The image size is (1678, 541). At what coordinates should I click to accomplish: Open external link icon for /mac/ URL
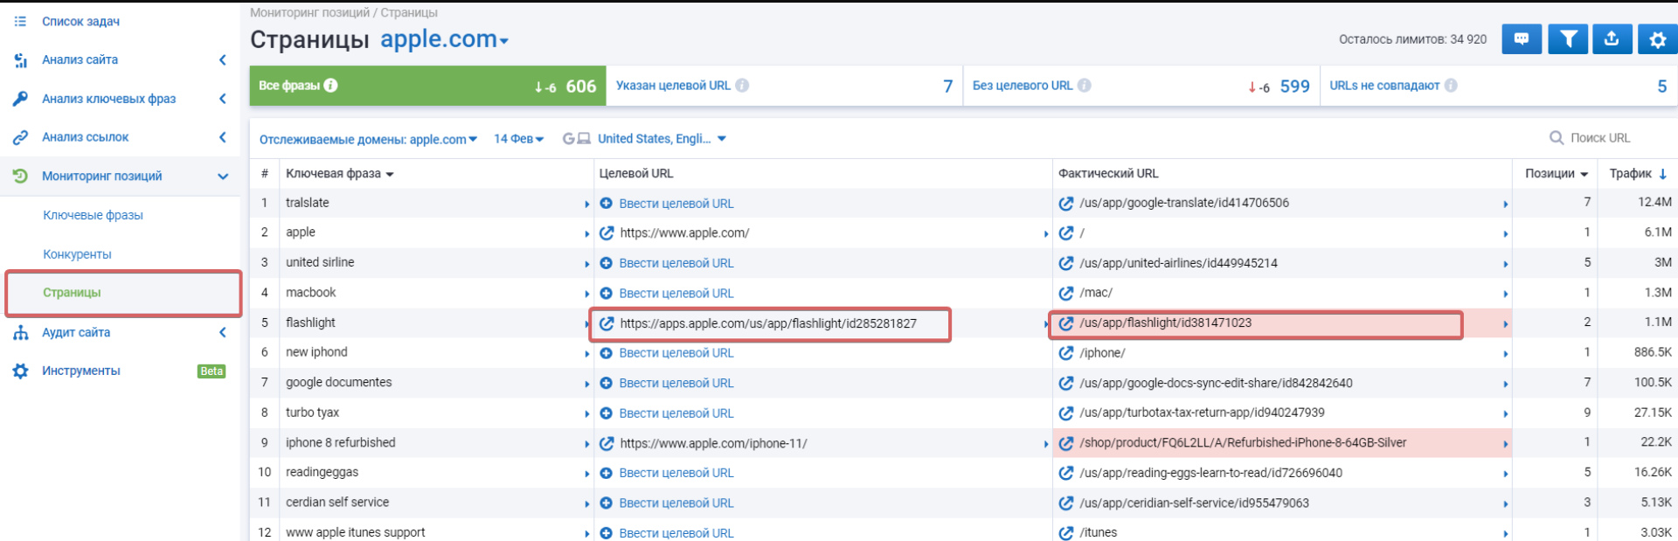[x=1066, y=293]
